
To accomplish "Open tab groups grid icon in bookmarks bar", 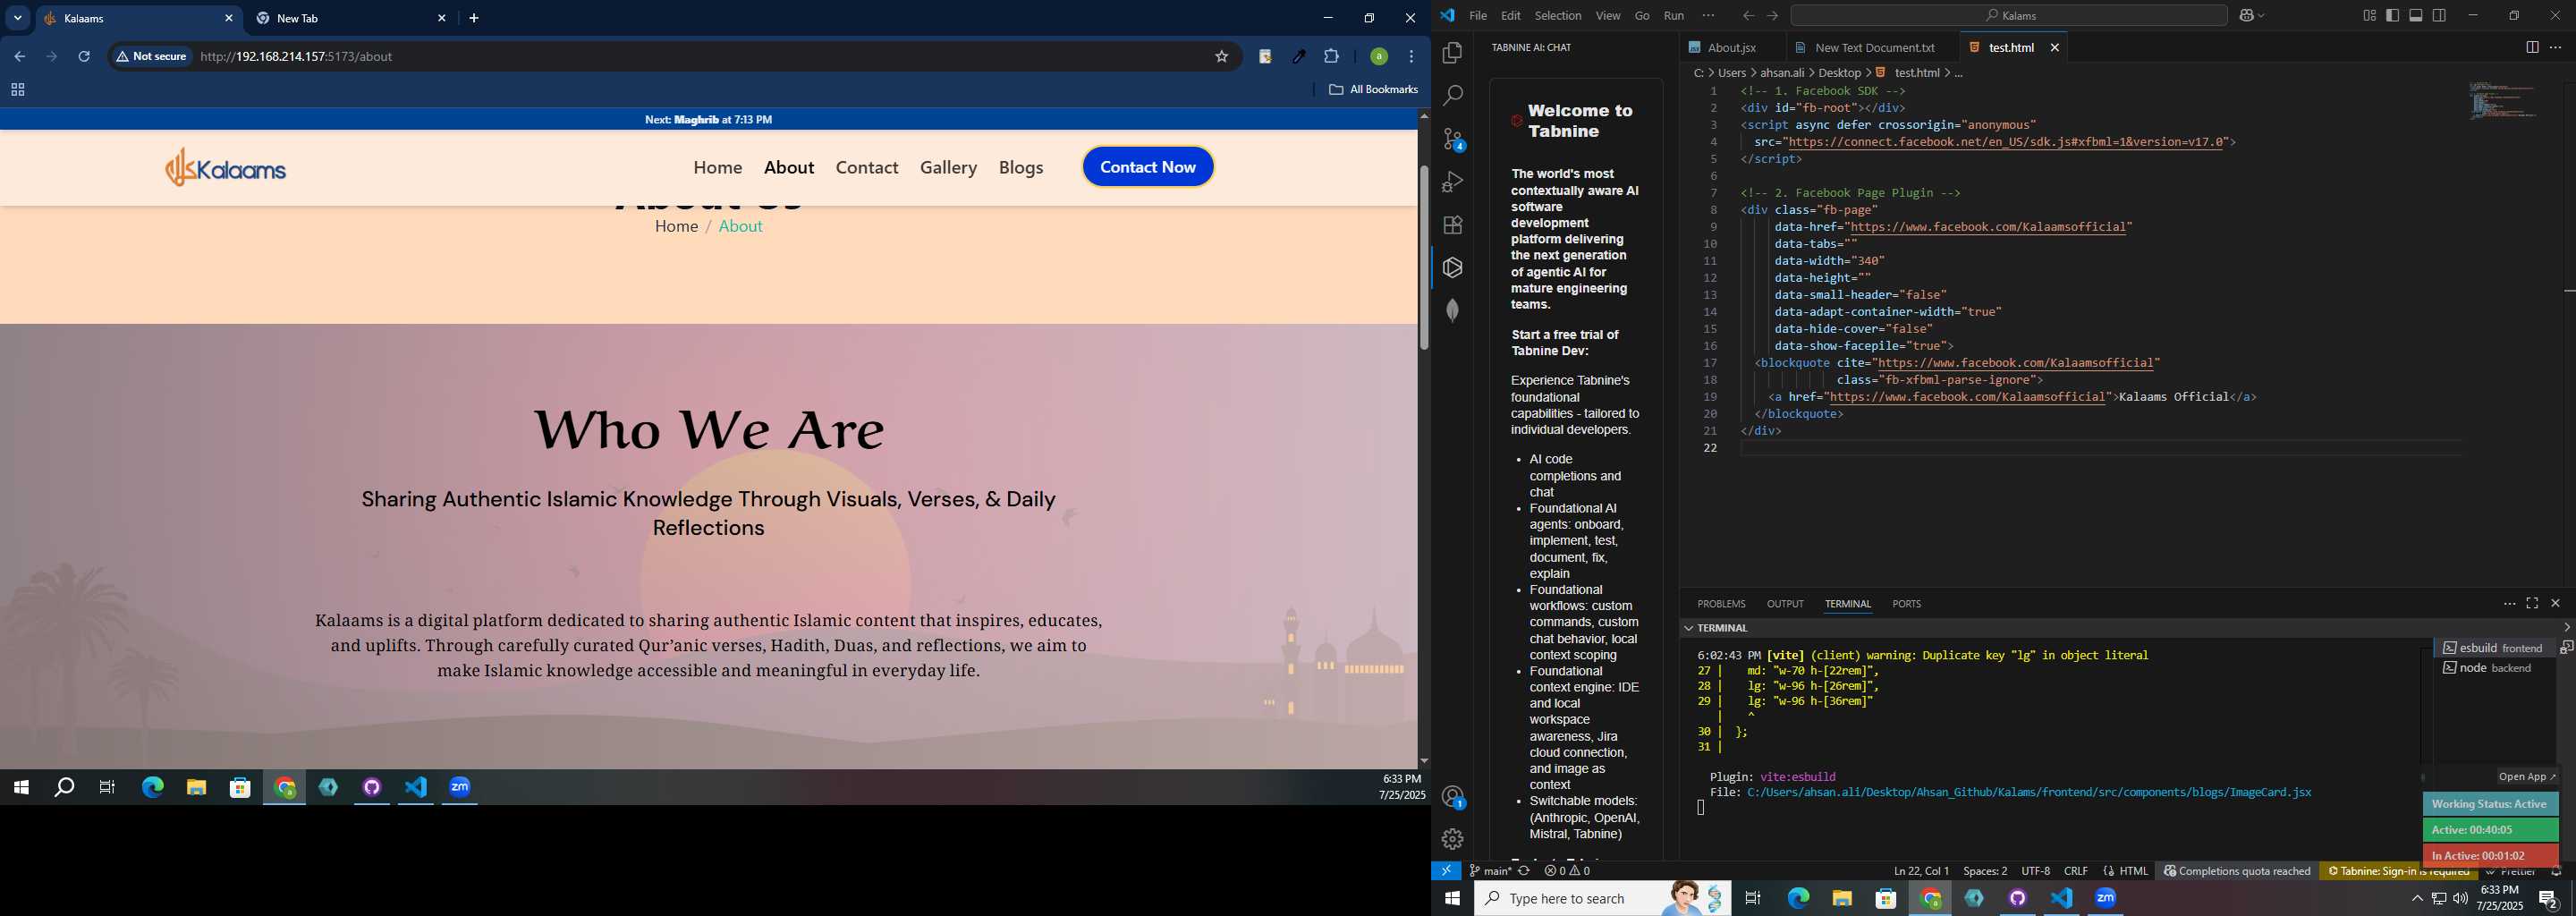I will (18, 90).
